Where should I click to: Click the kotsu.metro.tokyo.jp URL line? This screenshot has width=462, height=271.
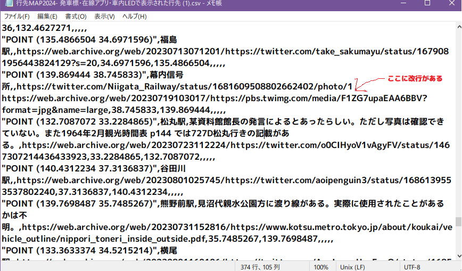point(227,227)
